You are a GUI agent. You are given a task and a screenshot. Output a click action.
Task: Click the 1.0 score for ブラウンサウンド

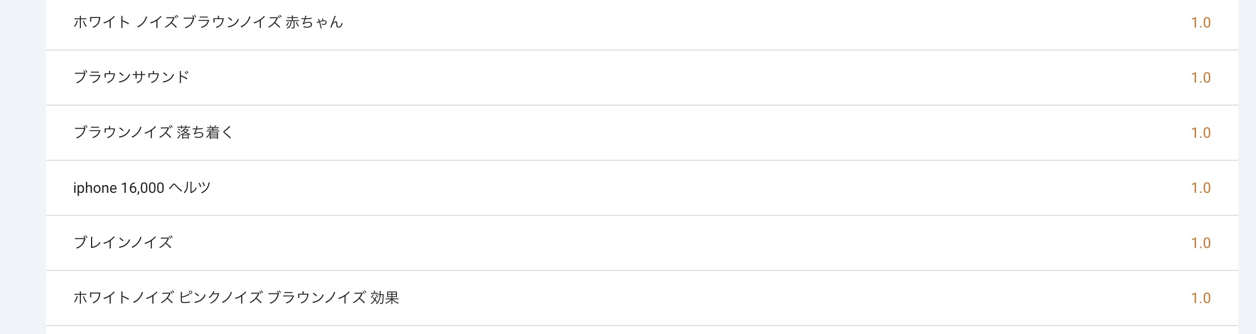point(1200,78)
